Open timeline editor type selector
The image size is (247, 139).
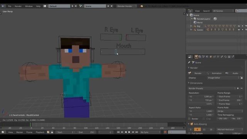(x=3, y=132)
